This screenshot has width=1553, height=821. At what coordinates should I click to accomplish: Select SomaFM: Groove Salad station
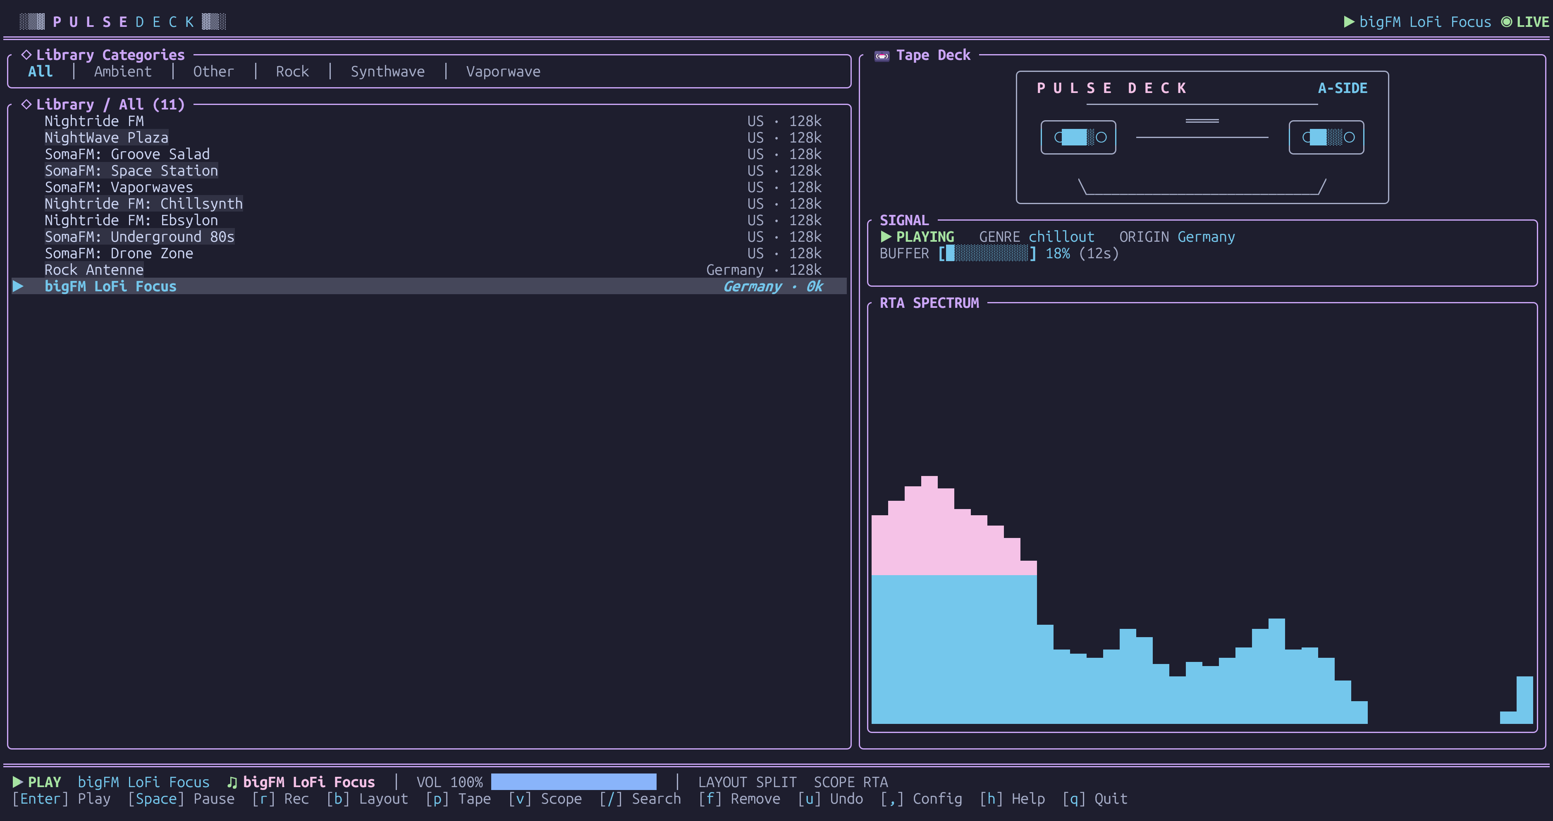coord(429,154)
